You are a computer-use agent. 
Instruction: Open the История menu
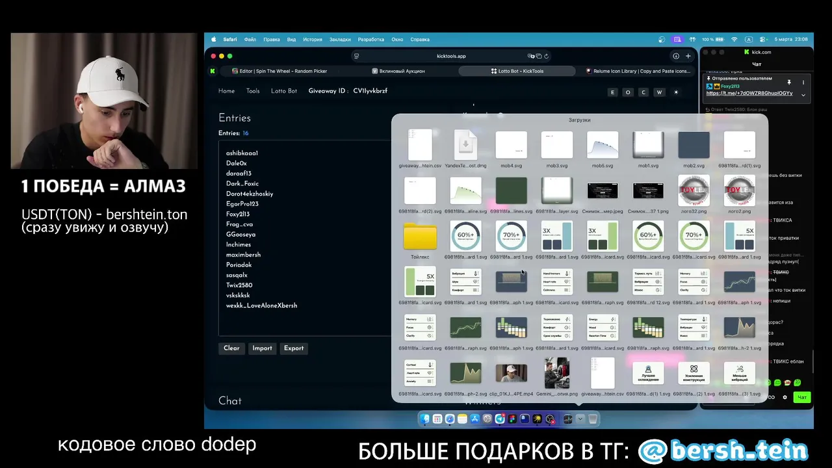coord(313,39)
